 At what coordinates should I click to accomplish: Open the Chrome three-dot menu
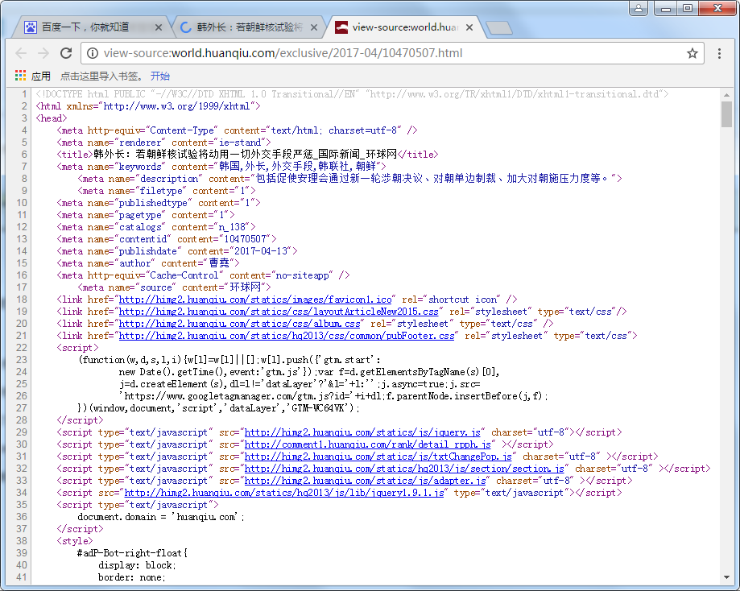[x=720, y=53]
